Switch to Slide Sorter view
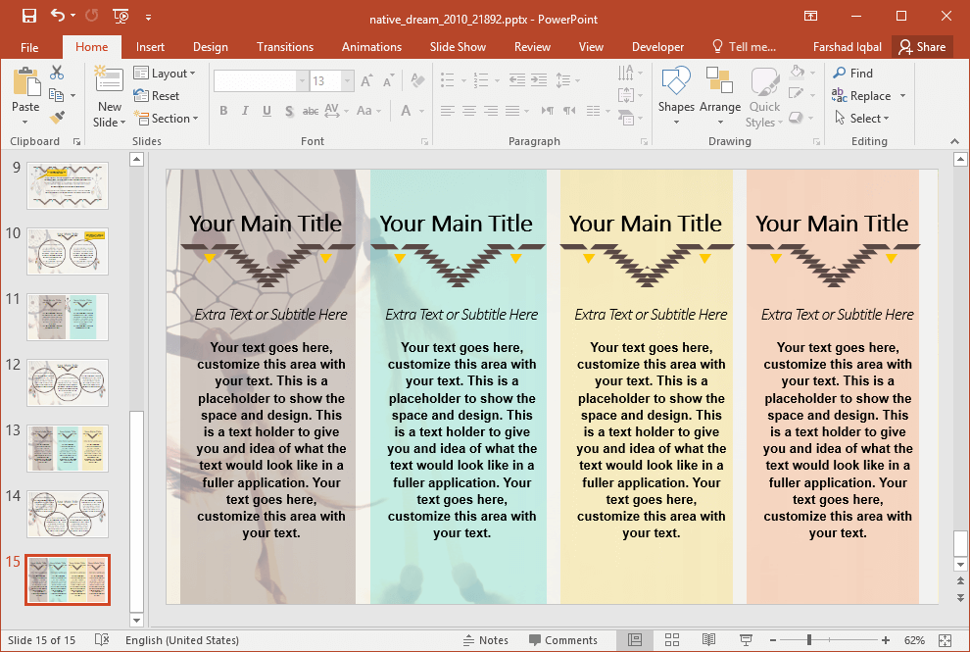The image size is (970, 652). [672, 640]
